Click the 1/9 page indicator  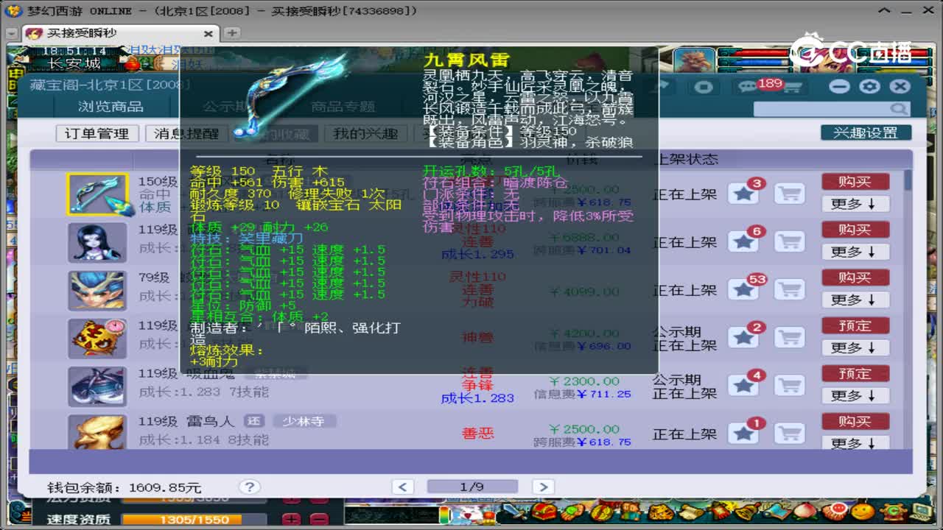click(x=472, y=487)
